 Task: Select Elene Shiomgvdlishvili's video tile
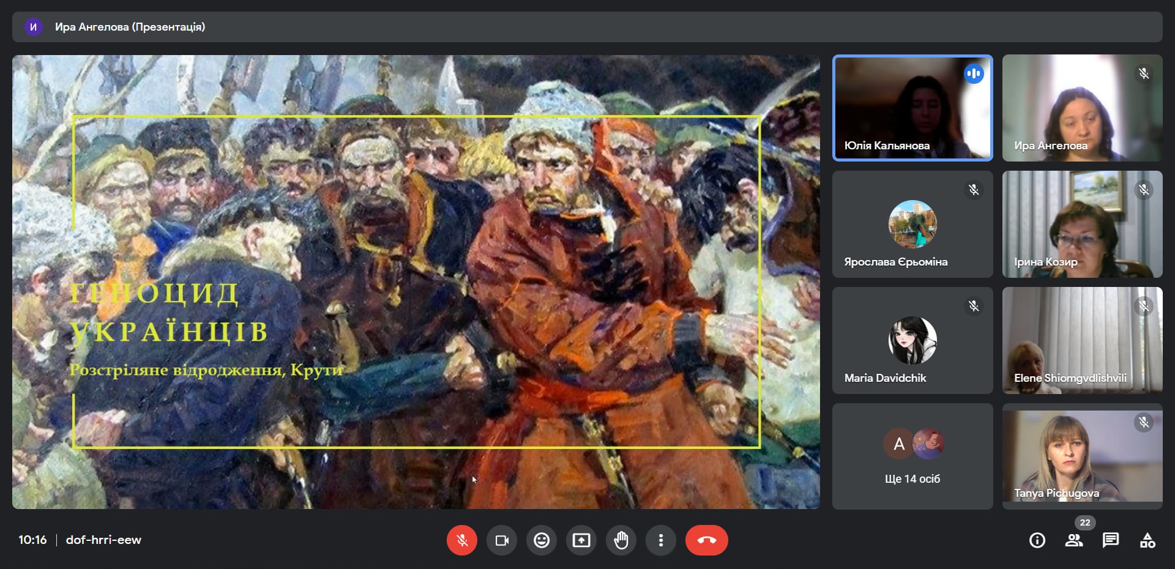click(x=1083, y=340)
